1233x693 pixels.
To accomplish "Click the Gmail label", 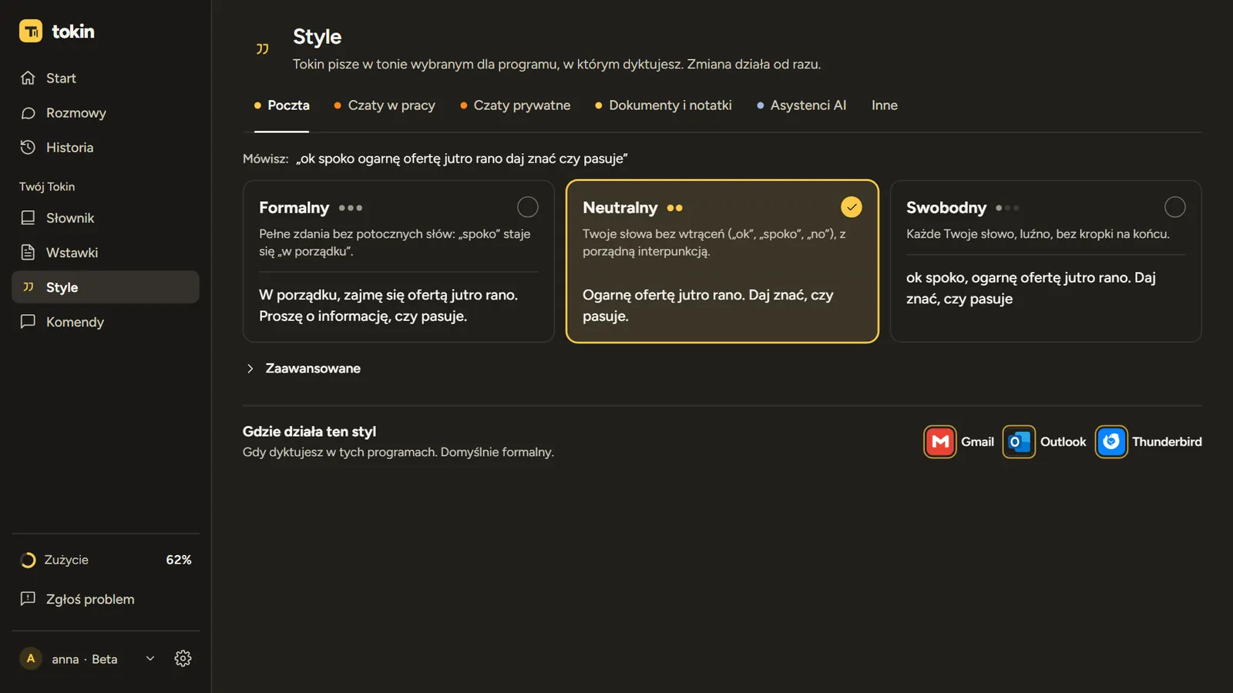I will point(977,442).
